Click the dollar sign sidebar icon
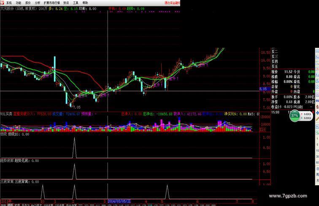This screenshot has height=206, width=319. pyautogui.click(x=317, y=107)
